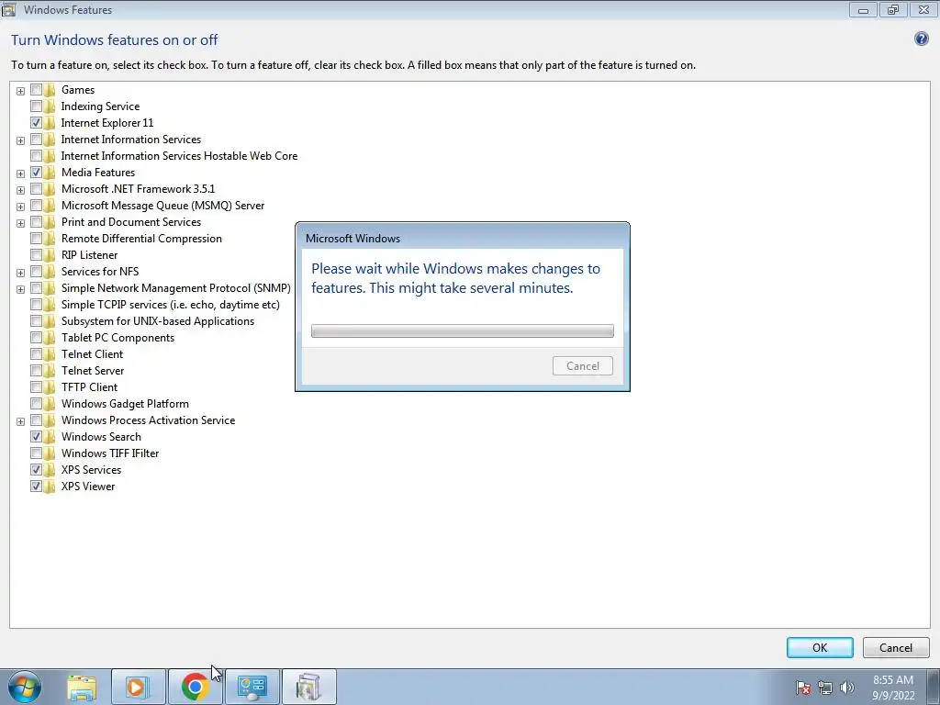Image resolution: width=940 pixels, height=705 pixels.
Task: Click the Telnet Client folder icon
Action: click(50, 354)
